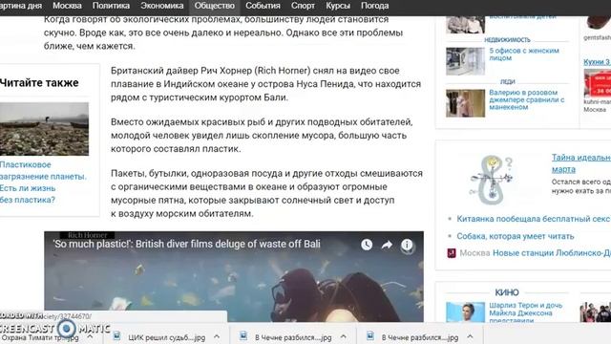Switch to the Спорт section
This screenshot has width=611, height=344.
pos(303,6)
